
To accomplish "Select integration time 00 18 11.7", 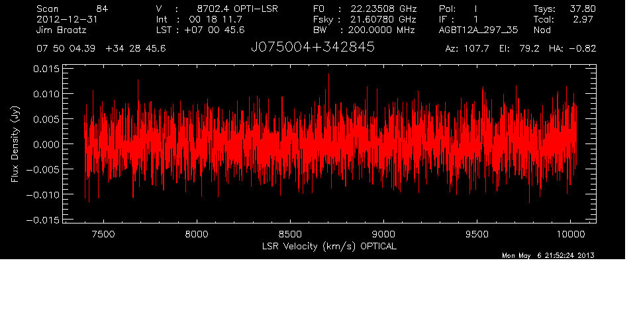I will click(215, 19).
